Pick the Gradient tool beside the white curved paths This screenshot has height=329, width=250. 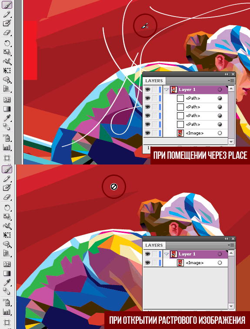[x=7, y=109]
